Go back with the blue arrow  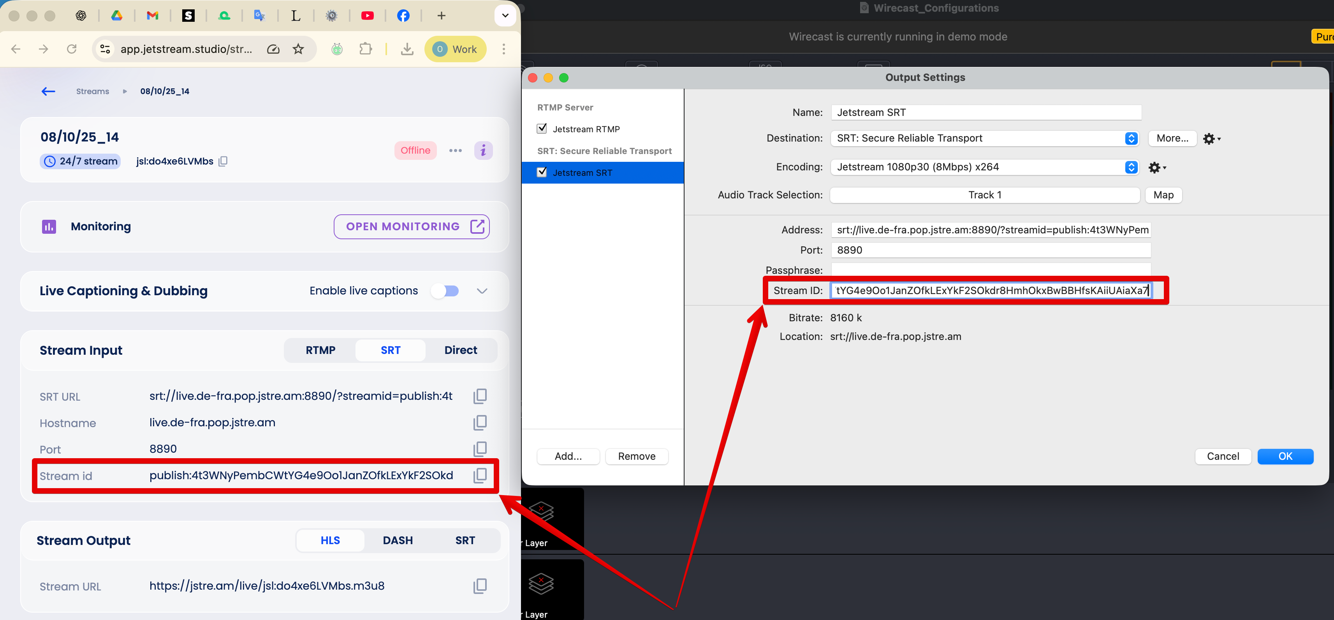pyautogui.click(x=48, y=91)
